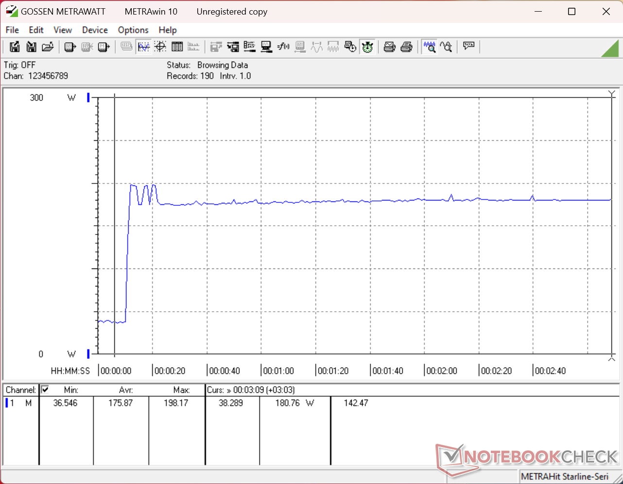This screenshot has width=623, height=484.
Task: Open the Help menu
Action: coord(168,30)
